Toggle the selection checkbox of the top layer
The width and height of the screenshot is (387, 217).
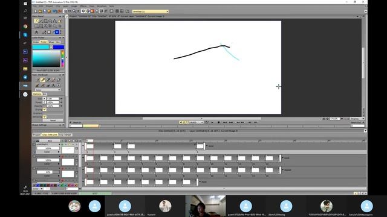click(x=34, y=145)
